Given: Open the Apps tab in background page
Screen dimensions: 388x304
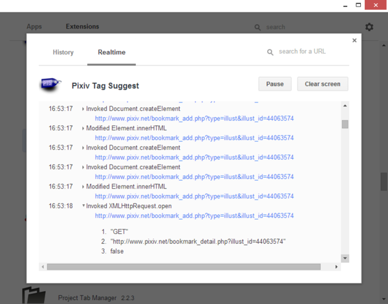Looking at the screenshot, I should (34, 27).
